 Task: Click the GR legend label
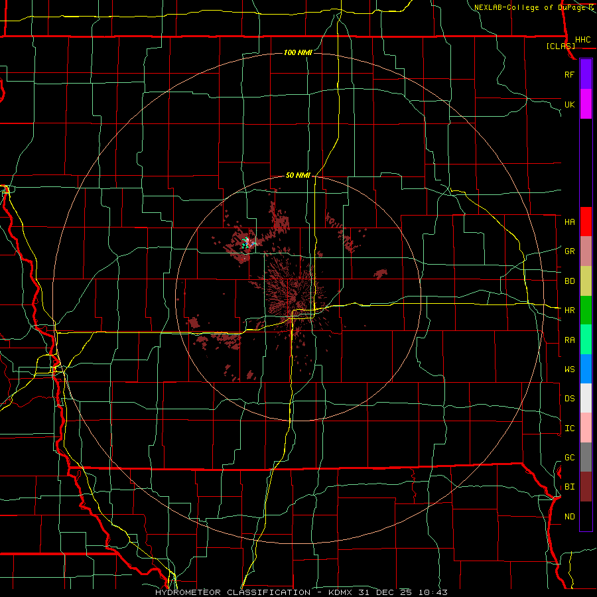(x=570, y=251)
